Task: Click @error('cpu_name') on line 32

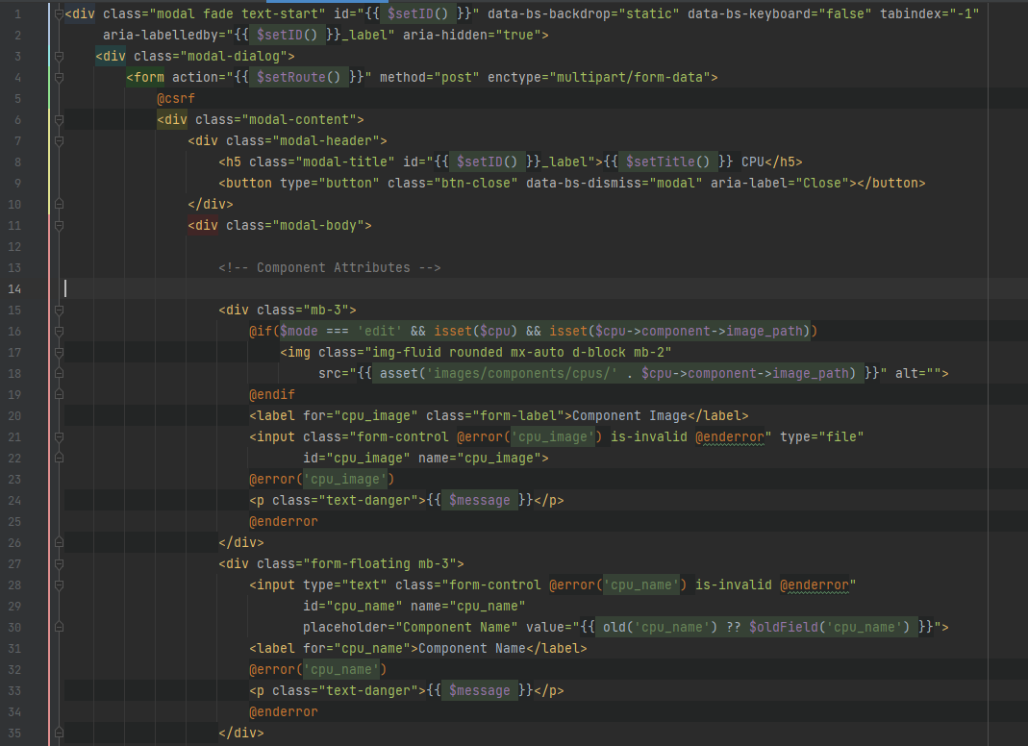Action: tap(318, 669)
